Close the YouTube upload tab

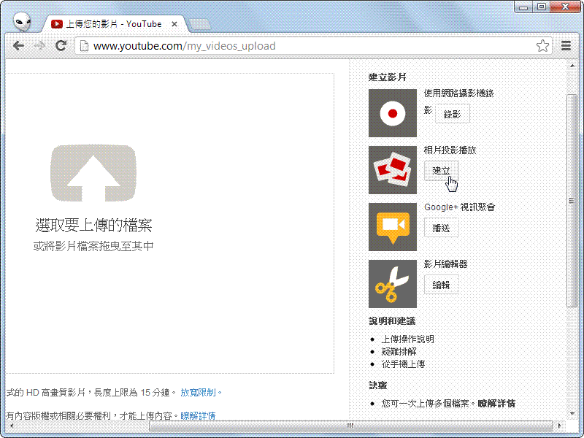[x=174, y=24]
